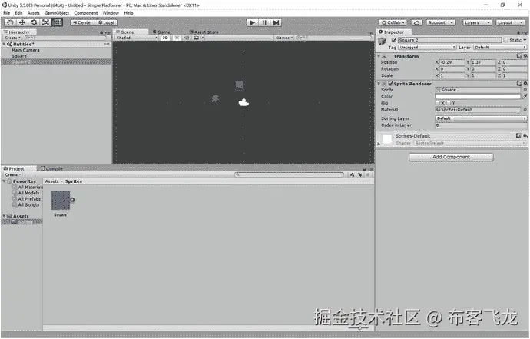Click the camera gizmo in Scene view
The height and width of the screenshot is (339, 530).
[x=243, y=102]
